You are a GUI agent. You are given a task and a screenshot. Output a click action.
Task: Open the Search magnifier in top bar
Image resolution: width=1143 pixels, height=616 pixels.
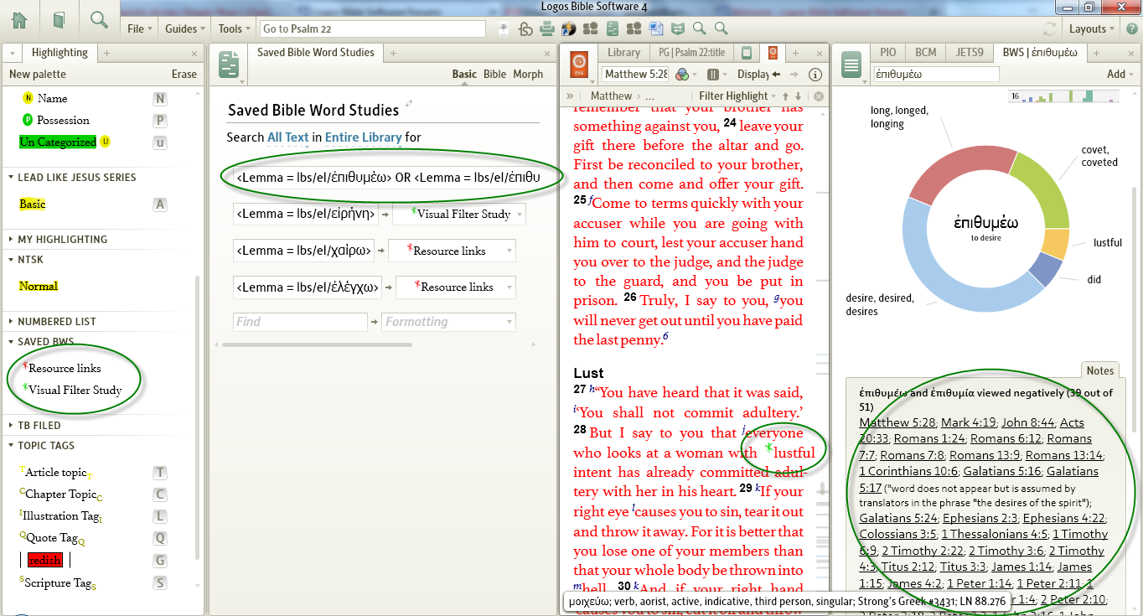click(x=99, y=19)
